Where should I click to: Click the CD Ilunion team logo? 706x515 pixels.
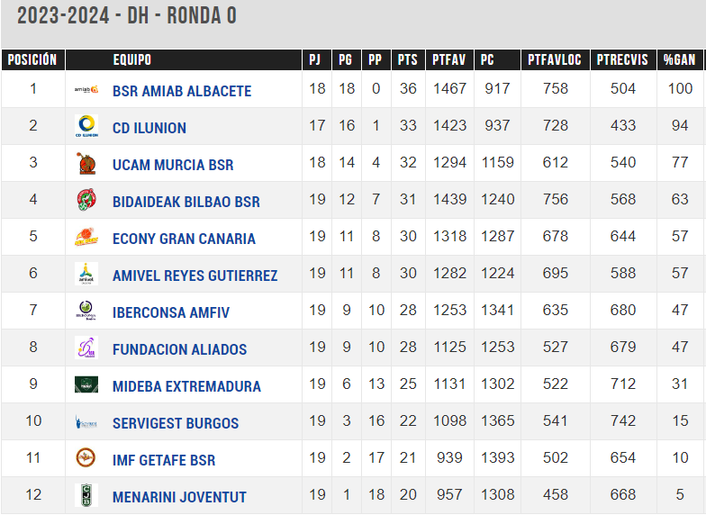point(86,126)
